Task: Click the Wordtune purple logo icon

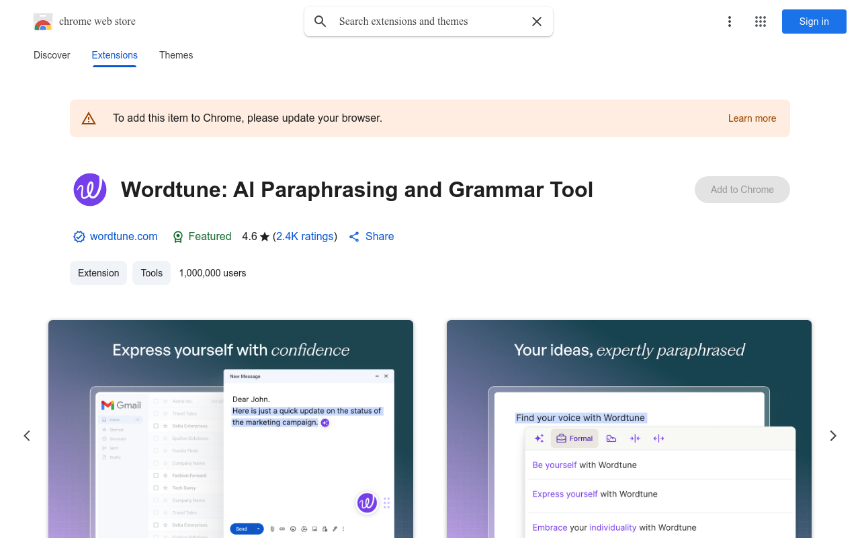Action: click(90, 190)
